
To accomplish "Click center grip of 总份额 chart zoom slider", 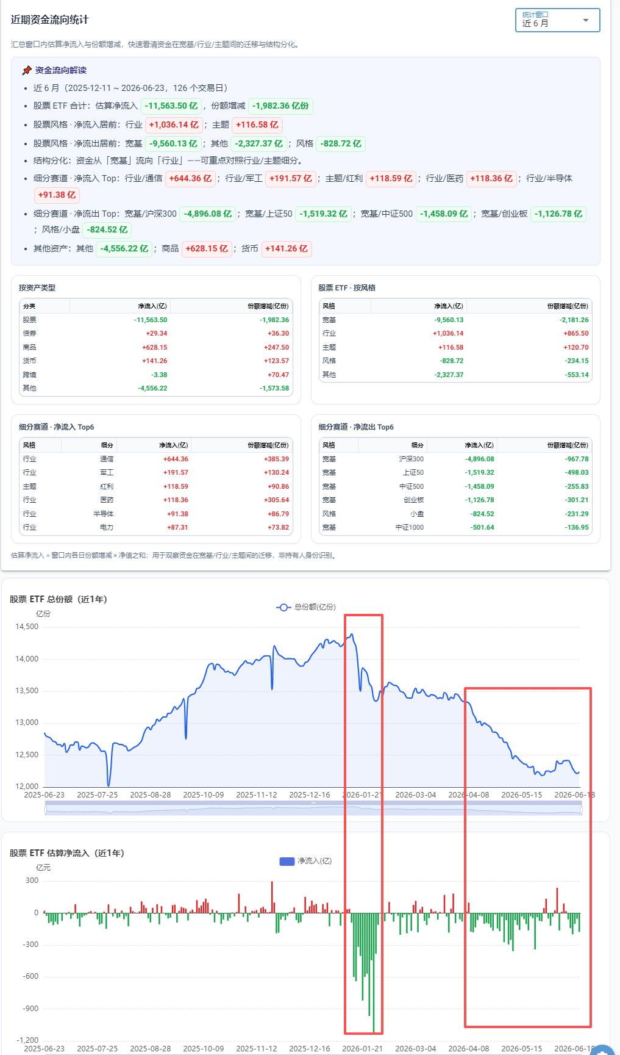I will 313,803.
